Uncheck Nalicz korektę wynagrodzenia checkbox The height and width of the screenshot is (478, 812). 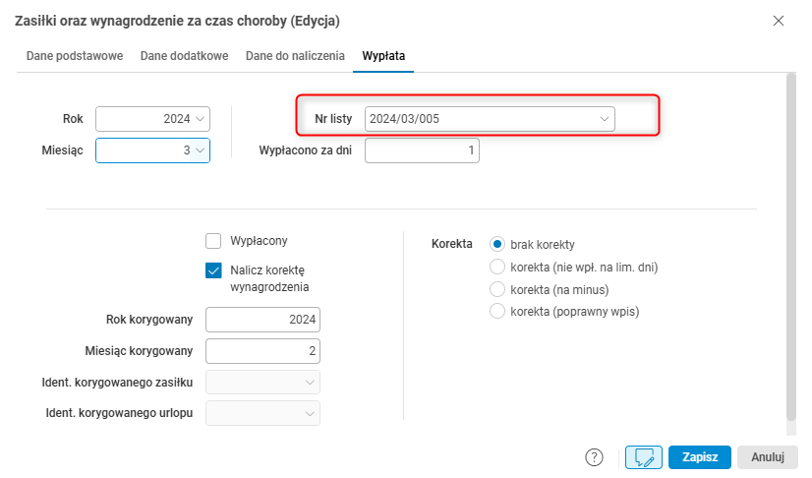213,270
